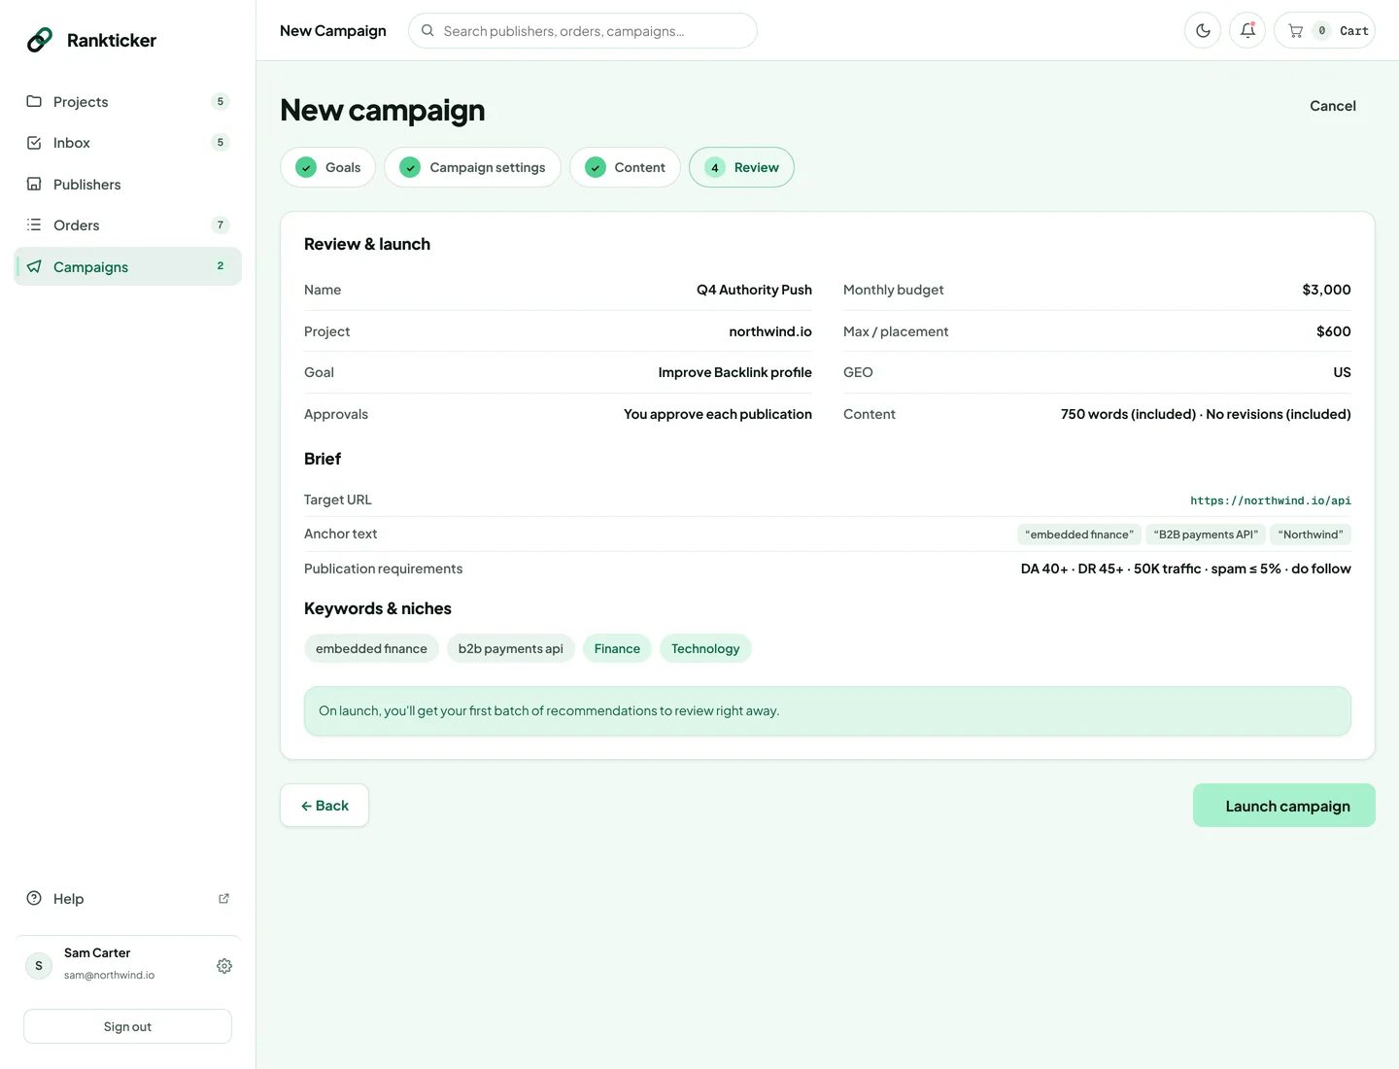Click the Goals step checkmark icon
The image size is (1399, 1069).
[x=306, y=167]
